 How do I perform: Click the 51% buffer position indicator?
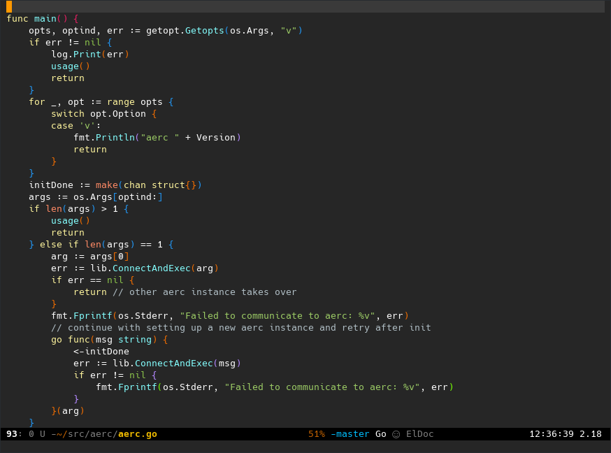(x=318, y=433)
